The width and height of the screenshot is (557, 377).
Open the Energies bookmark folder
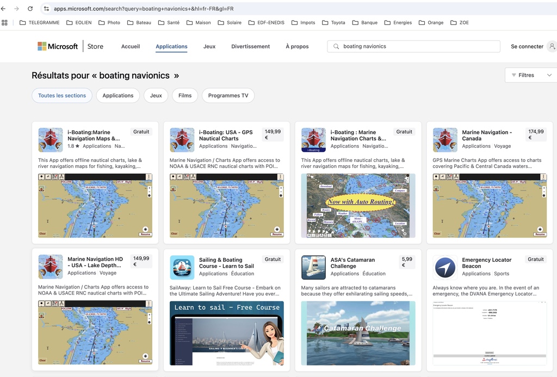pos(398,23)
